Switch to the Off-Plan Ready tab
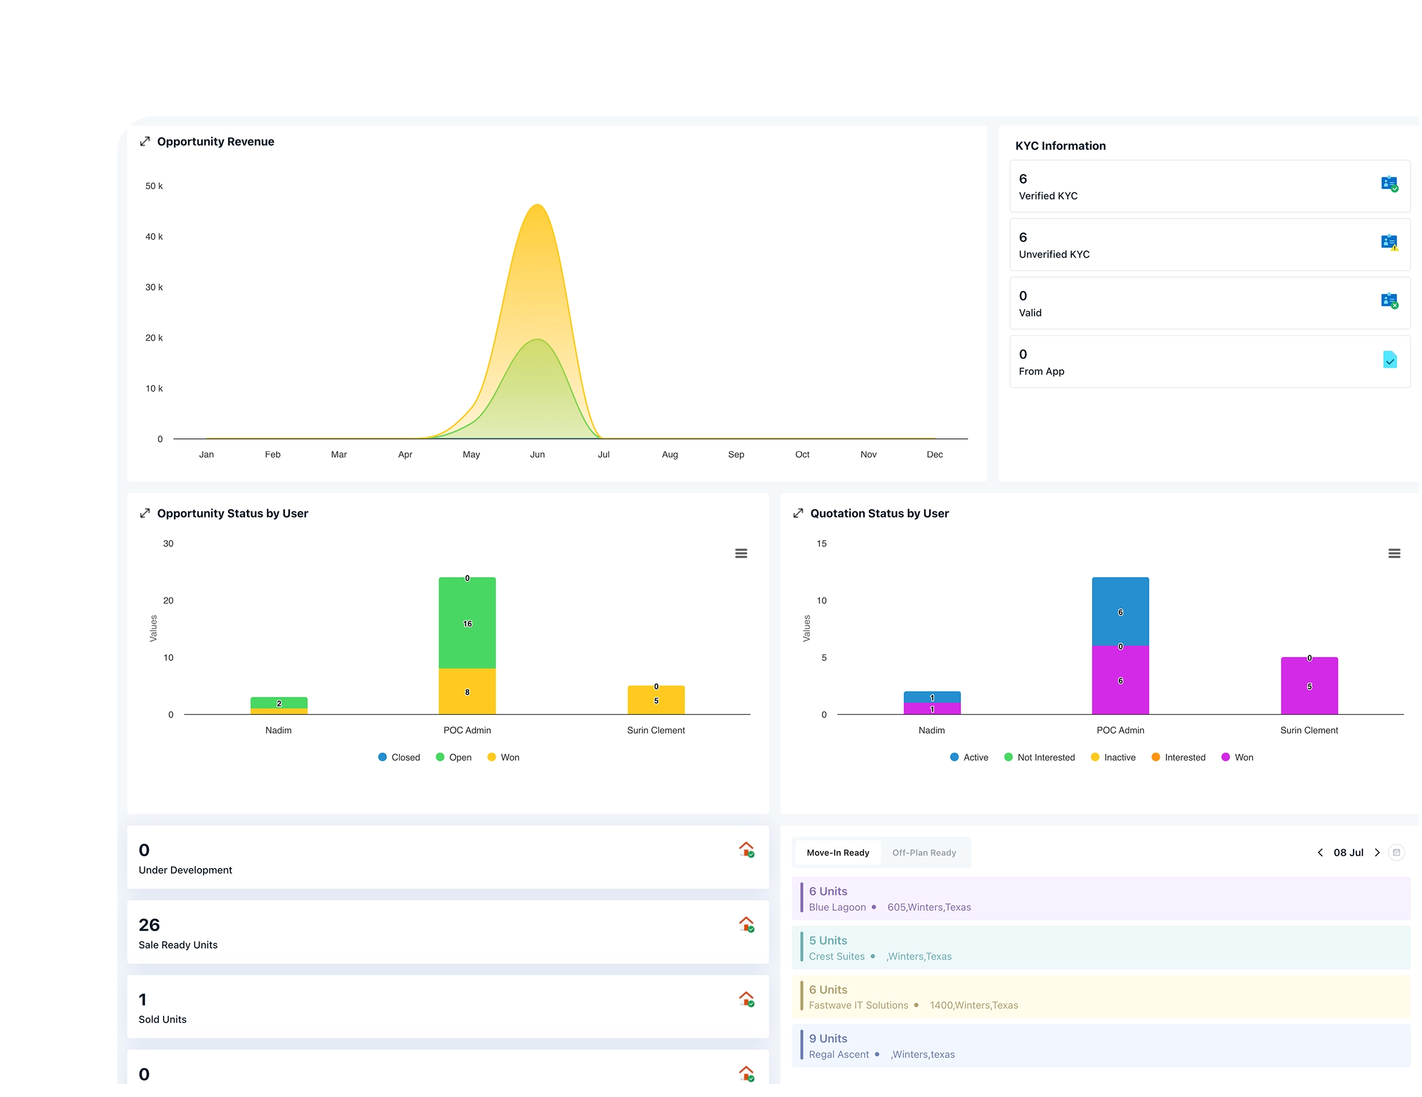This screenshot has width=1422, height=1097. click(x=924, y=853)
